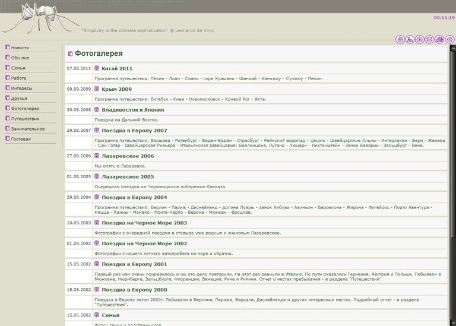This screenshot has height=326, width=456.
Task: Open the Китай 2011 gallery link
Action: pos(117,69)
